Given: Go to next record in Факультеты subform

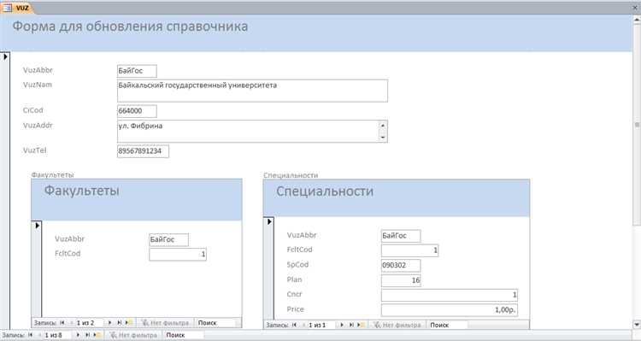Looking at the screenshot, I should click(x=109, y=322).
